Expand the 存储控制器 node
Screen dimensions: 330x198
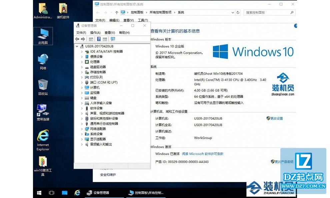pyautogui.click(x=82, y=72)
